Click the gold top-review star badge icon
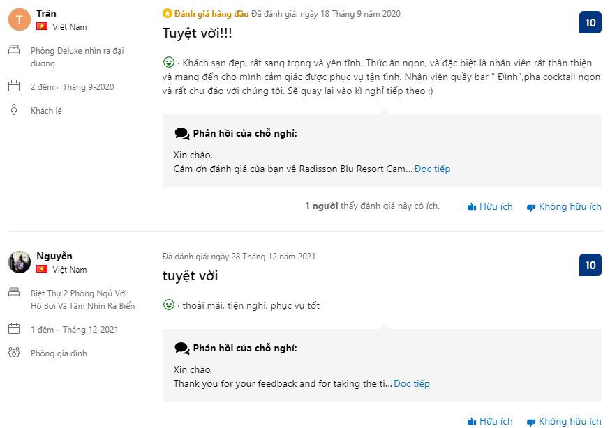The width and height of the screenshot is (610, 428). pos(167,13)
